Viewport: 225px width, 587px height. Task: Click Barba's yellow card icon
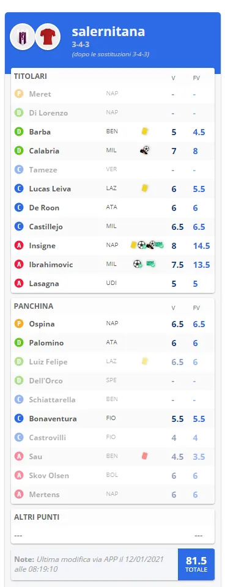coord(145,131)
